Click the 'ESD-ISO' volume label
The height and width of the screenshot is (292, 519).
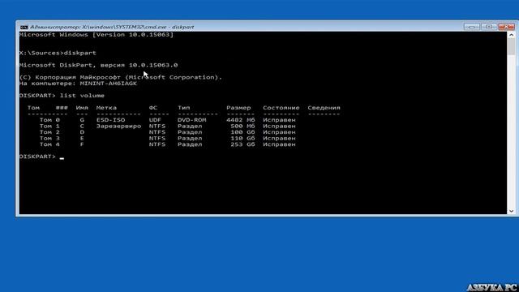pyautogui.click(x=110, y=120)
